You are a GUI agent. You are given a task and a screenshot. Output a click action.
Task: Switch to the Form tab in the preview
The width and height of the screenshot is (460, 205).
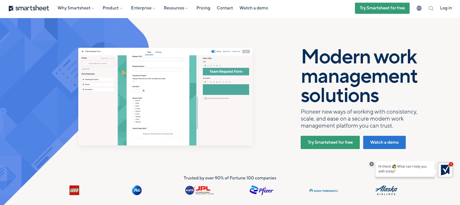click(x=149, y=52)
